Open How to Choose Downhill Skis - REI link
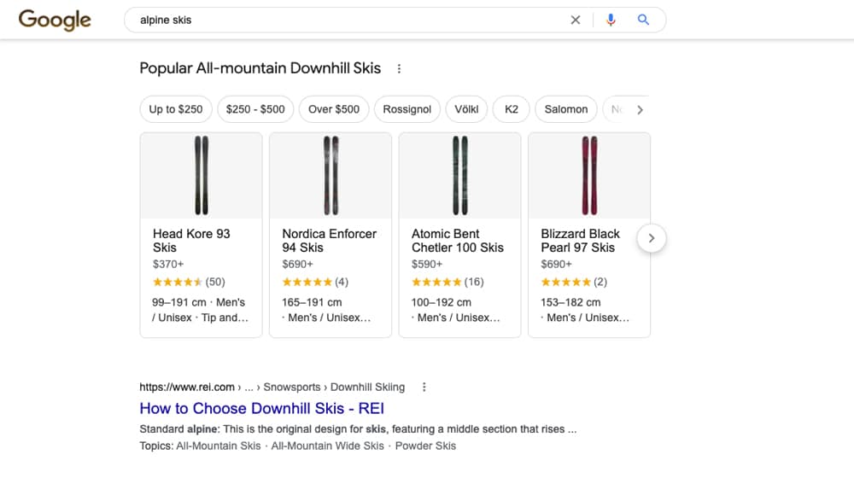 point(261,408)
